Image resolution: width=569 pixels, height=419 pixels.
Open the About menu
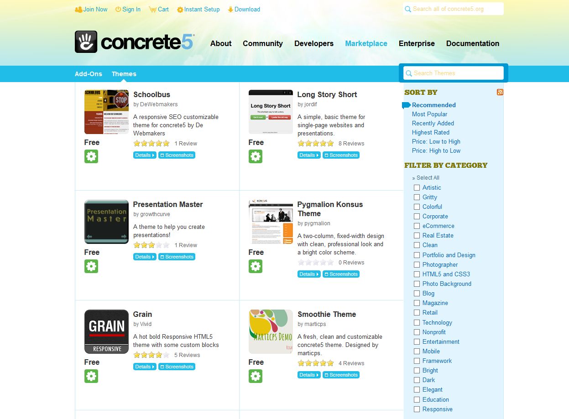click(221, 44)
